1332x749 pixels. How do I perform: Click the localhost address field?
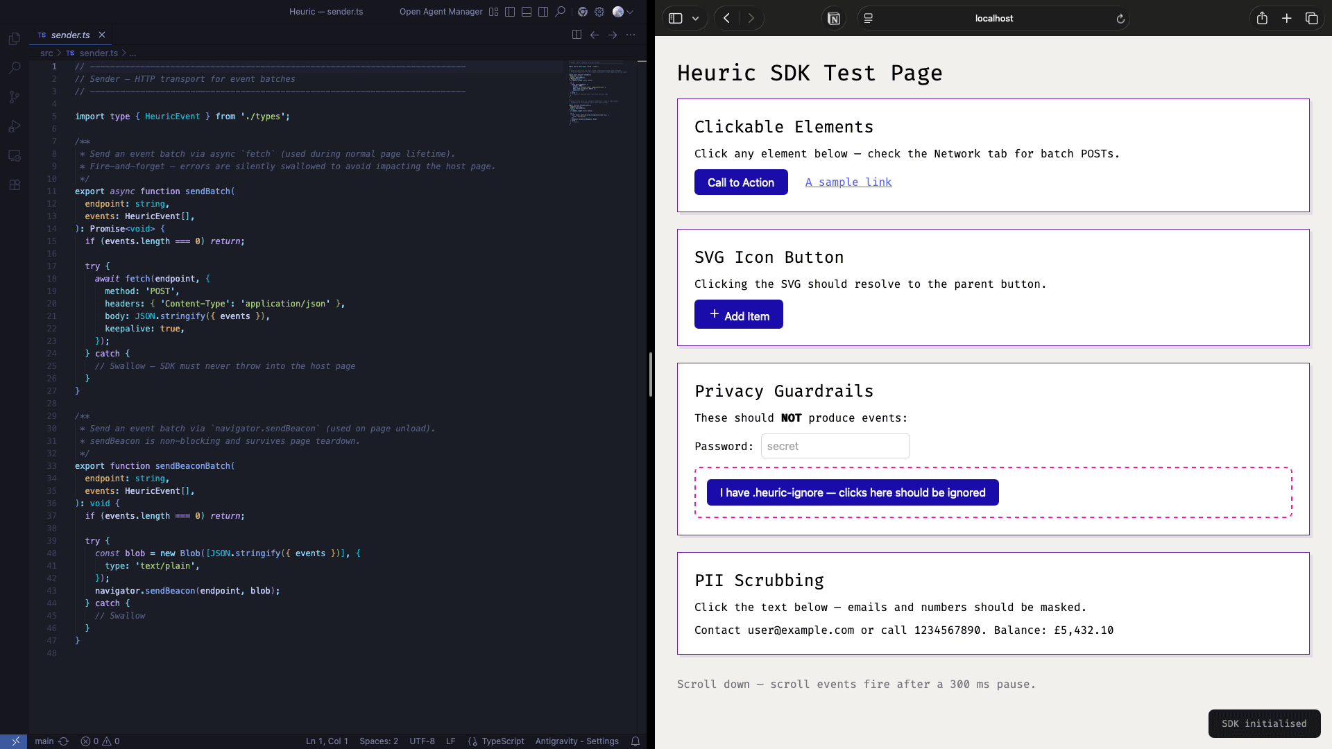click(x=993, y=19)
